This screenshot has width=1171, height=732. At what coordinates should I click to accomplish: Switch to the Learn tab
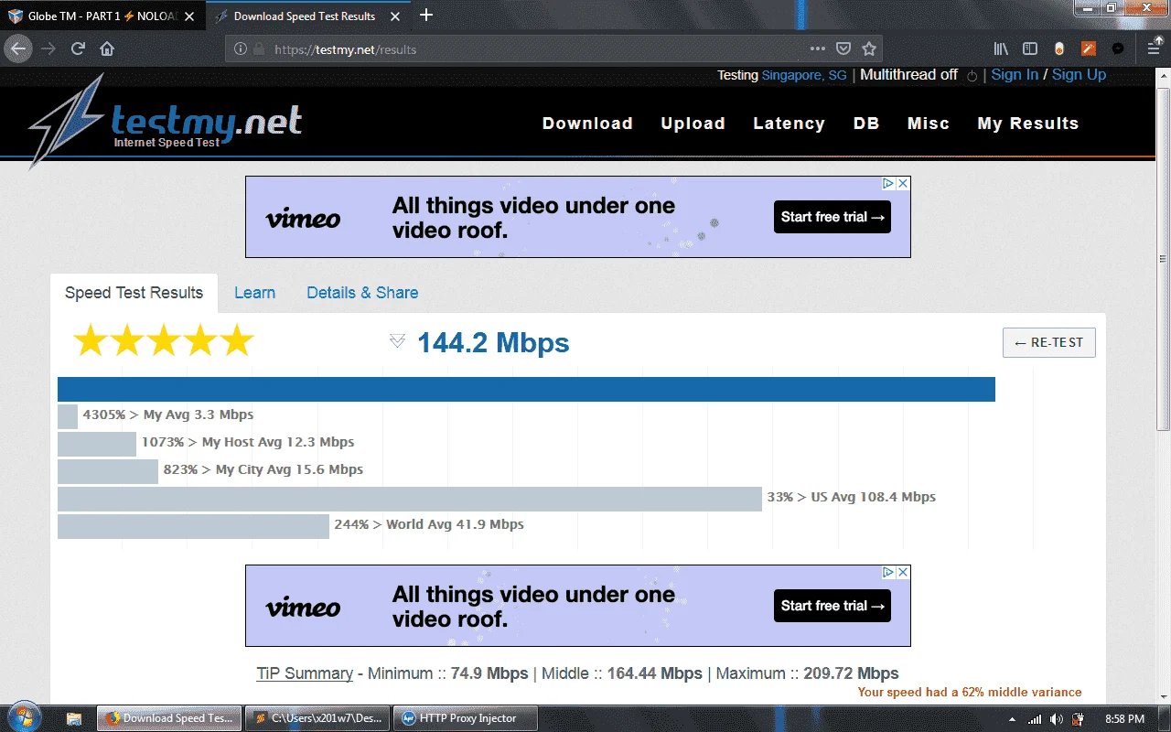(x=254, y=293)
